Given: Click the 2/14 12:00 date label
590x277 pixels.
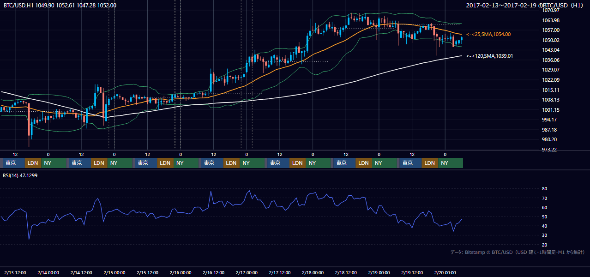Looking at the screenshot, I should [x=81, y=272].
